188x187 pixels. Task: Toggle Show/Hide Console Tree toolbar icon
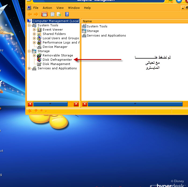click(x=44, y=15)
